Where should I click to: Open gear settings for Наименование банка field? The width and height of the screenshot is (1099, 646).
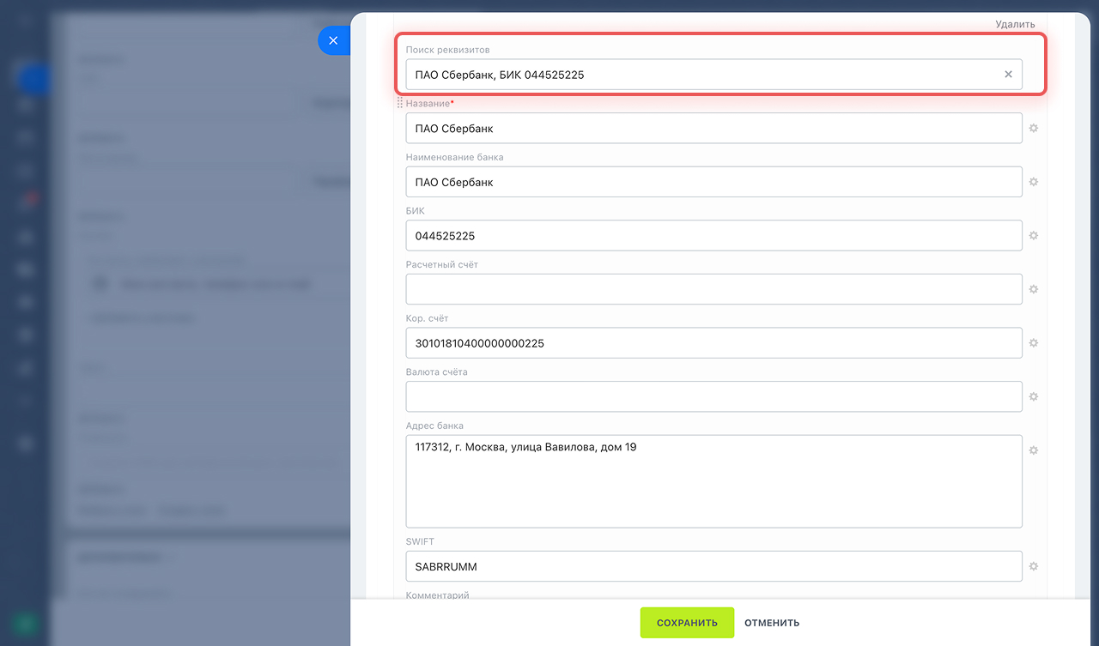coord(1034,182)
